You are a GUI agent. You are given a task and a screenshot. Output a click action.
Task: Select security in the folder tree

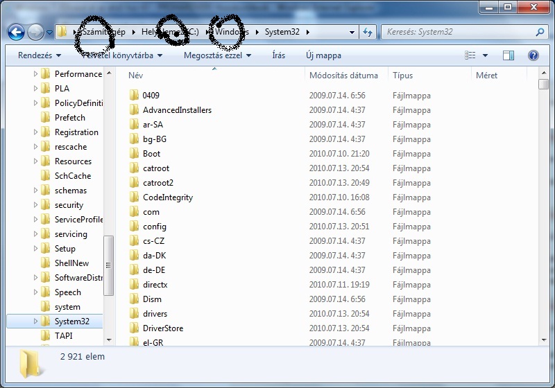(69, 205)
